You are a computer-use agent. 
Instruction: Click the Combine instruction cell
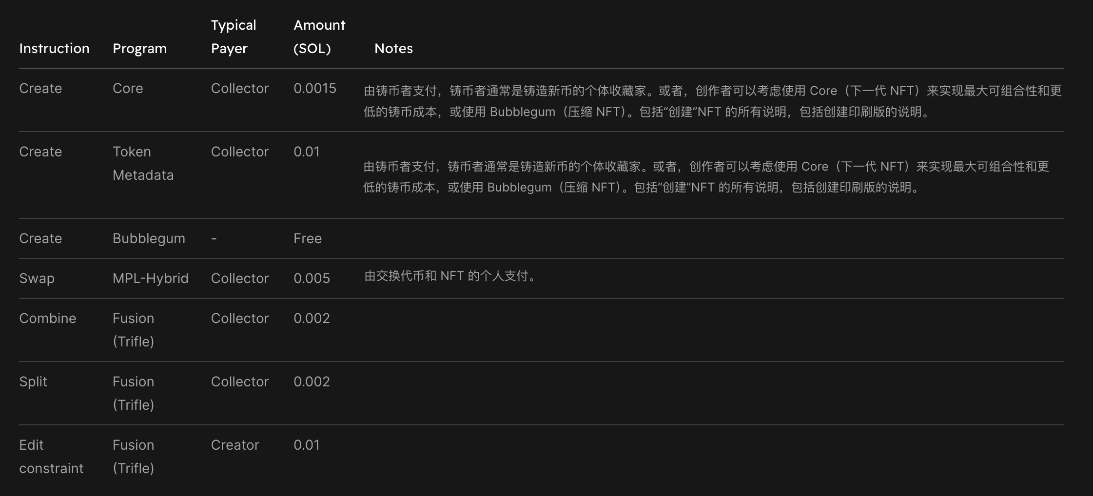[47, 318]
